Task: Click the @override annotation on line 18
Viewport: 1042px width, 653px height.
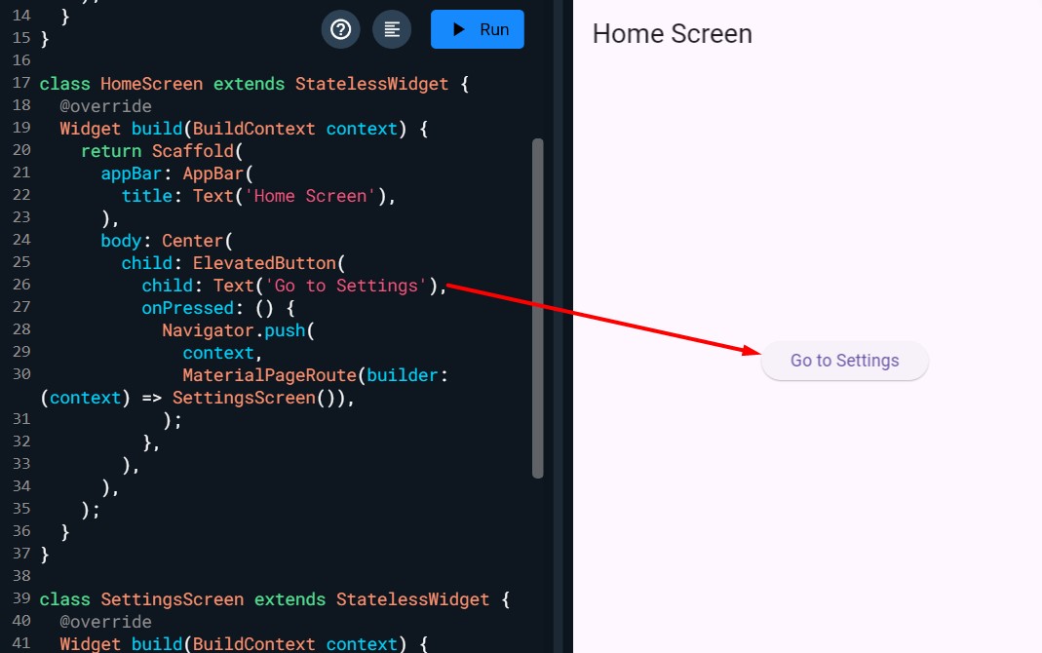Action: [105, 106]
